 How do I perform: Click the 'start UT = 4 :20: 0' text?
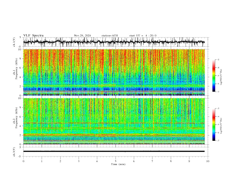pyautogui.click(x=143, y=35)
